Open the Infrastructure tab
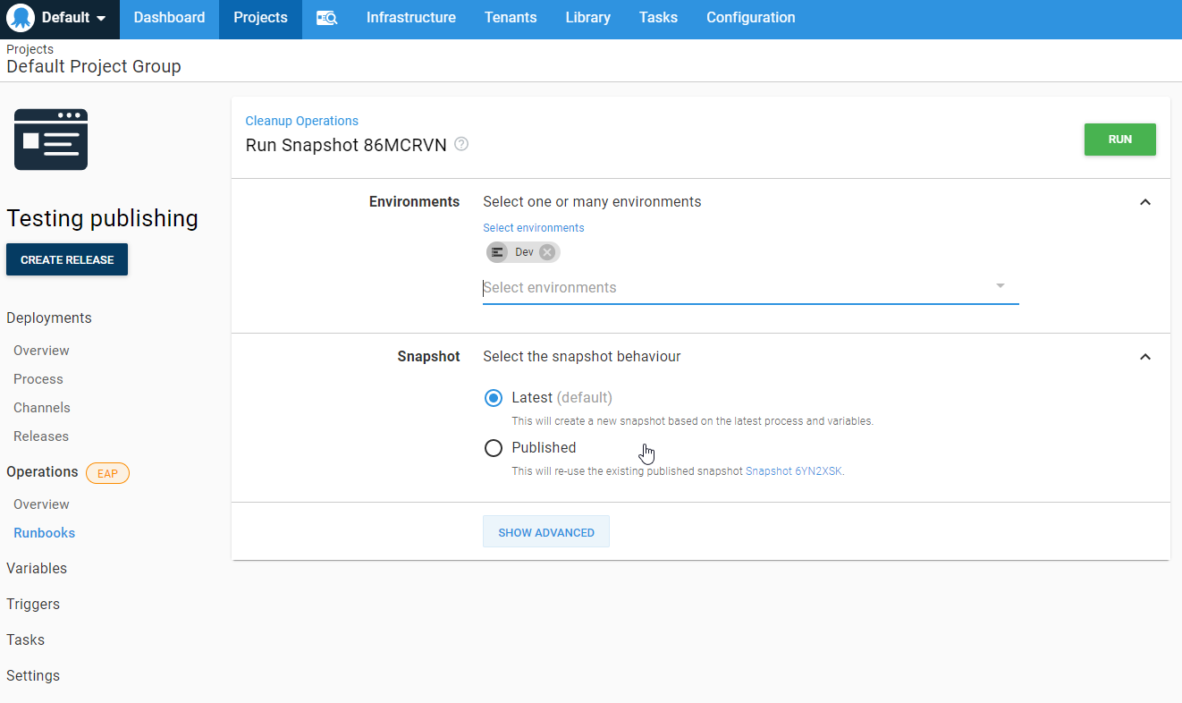 coord(411,18)
